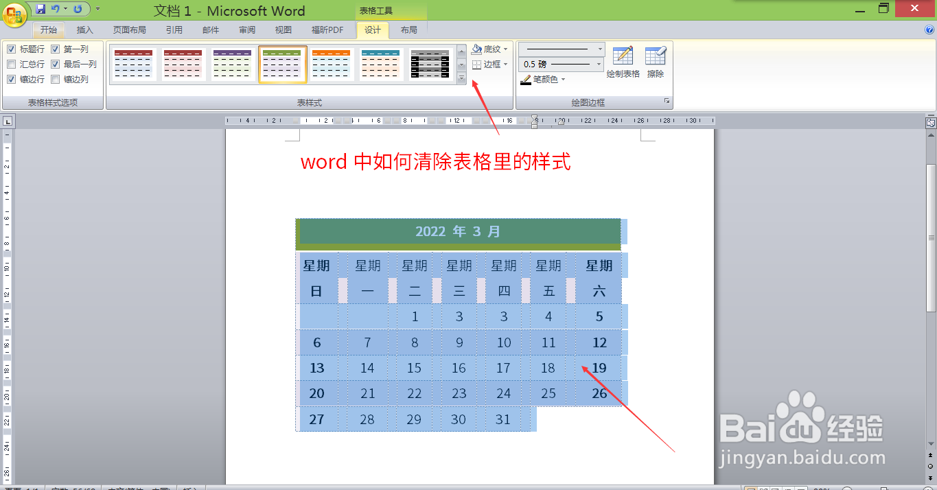The height and width of the screenshot is (490, 937).
Task: Apply the highlighted green header table style
Action: pyautogui.click(x=283, y=65)
